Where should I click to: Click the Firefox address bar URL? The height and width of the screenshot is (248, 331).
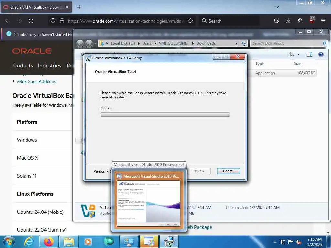126,21
